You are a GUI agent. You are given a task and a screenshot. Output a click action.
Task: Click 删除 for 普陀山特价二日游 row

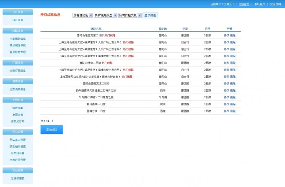click(x=233, y=63)
